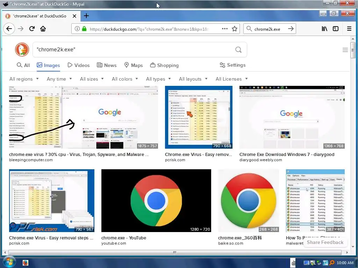Click the magnifier in DuckDuckGo search field
The width and height of the screenshot is (358, 268).
point(238,50)
